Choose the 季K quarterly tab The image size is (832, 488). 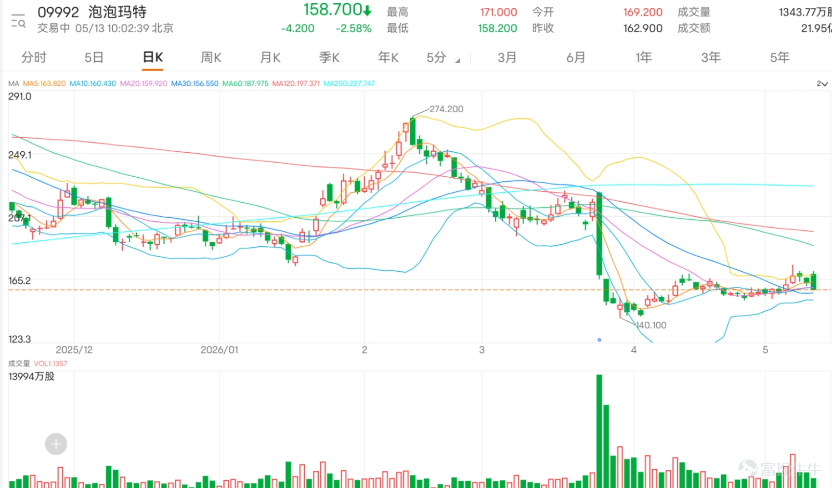click(329, 57)
